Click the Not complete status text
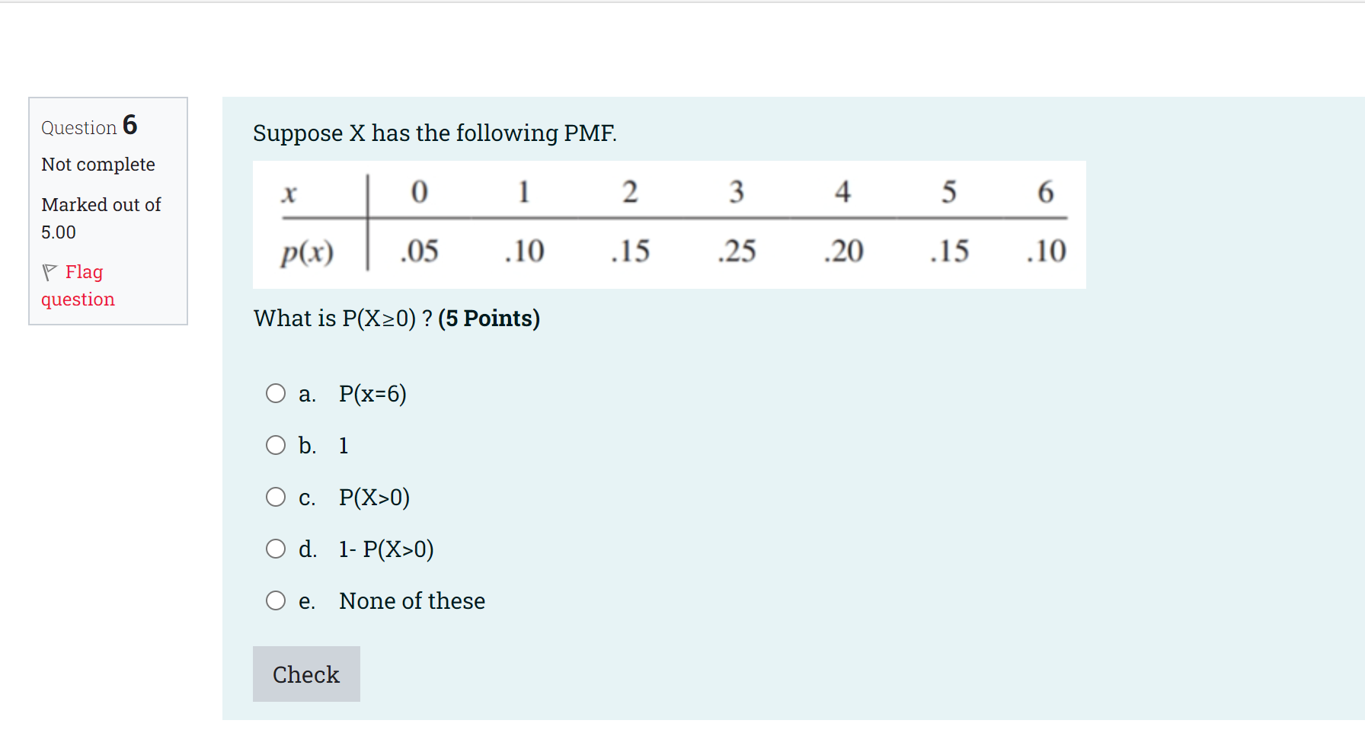The width and height of the screenshot is (1365, 730). [x=97, y=164]
